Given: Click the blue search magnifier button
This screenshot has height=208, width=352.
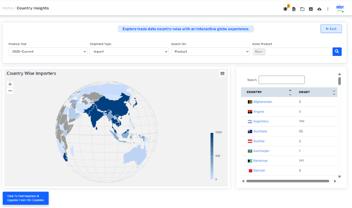Looking at the screenshot, I should point(337,51).
